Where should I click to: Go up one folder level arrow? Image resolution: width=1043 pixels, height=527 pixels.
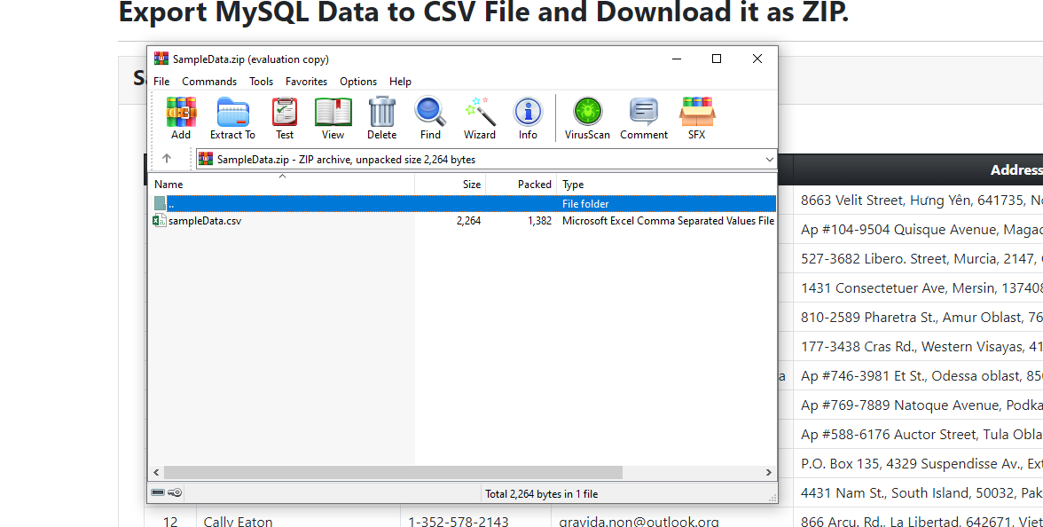(x=167, y=158)
